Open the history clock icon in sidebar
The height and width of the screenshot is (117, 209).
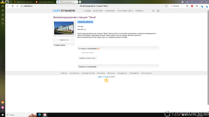2,23
